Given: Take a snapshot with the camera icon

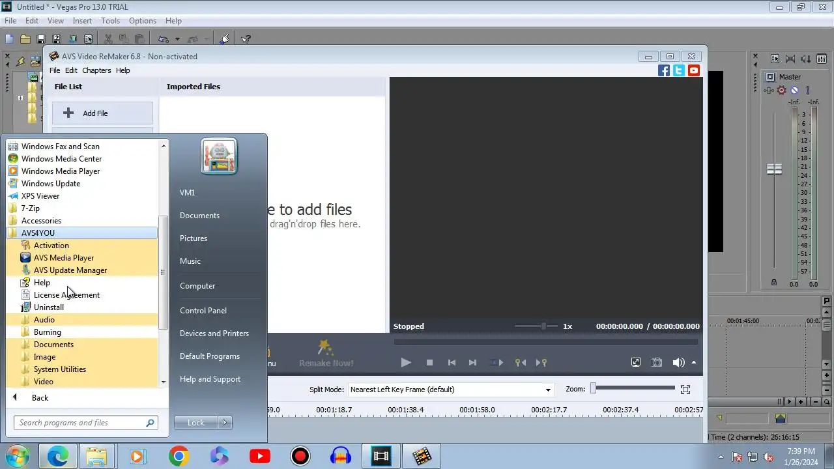Looking at the screenshot, I should click(657, 363).
